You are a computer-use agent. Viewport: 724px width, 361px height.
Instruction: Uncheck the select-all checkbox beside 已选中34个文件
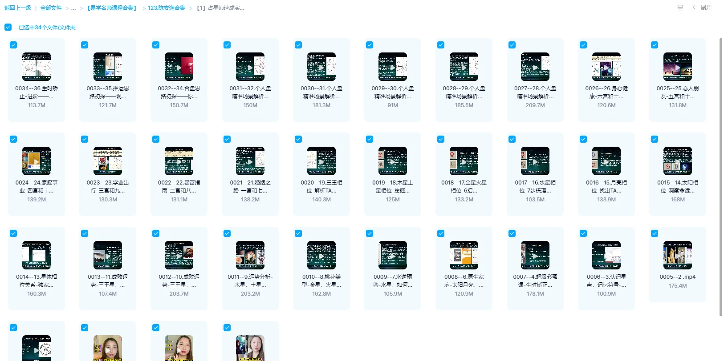point(8,27)
